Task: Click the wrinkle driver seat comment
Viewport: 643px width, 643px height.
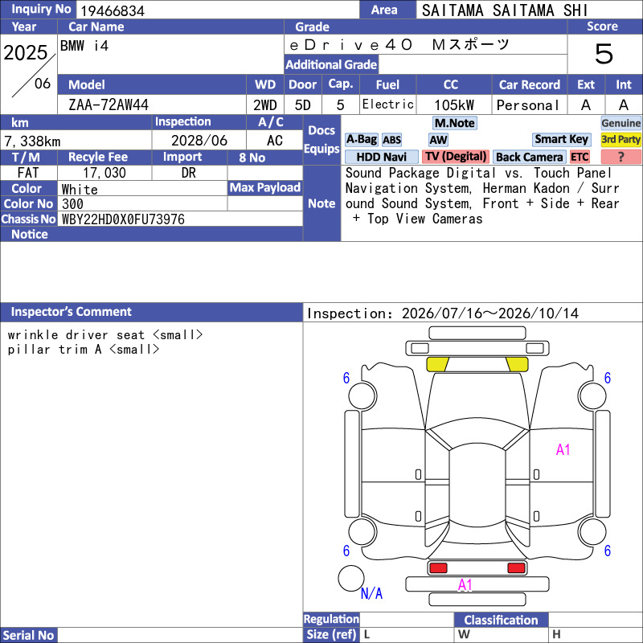Action: 105,335
